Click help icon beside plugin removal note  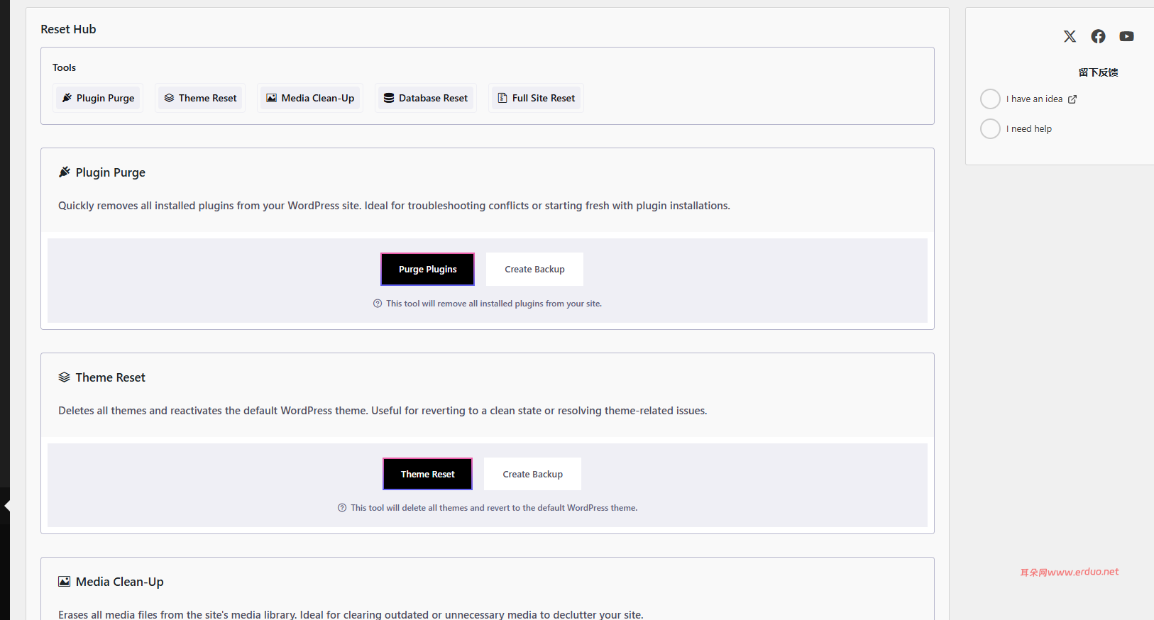click(x=378, y=304)
